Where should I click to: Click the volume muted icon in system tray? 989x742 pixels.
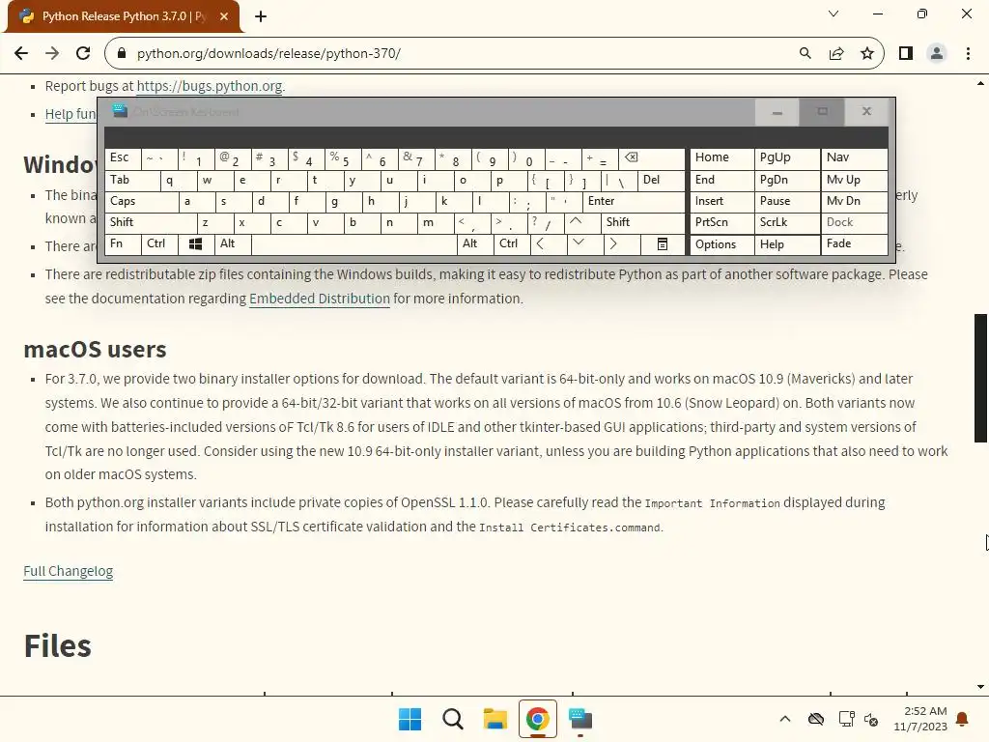[872, 719]
